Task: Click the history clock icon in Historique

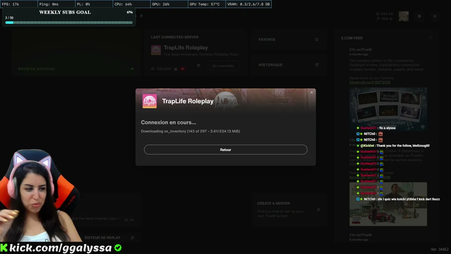Action: point(317,65)
